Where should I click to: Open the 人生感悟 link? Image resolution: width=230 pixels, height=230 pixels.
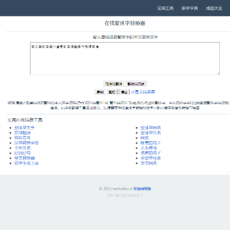(149, 148)
